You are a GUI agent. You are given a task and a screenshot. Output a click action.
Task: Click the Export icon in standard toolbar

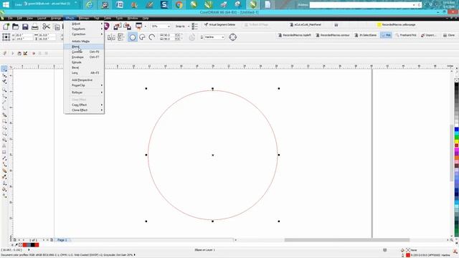pos(128,27)
